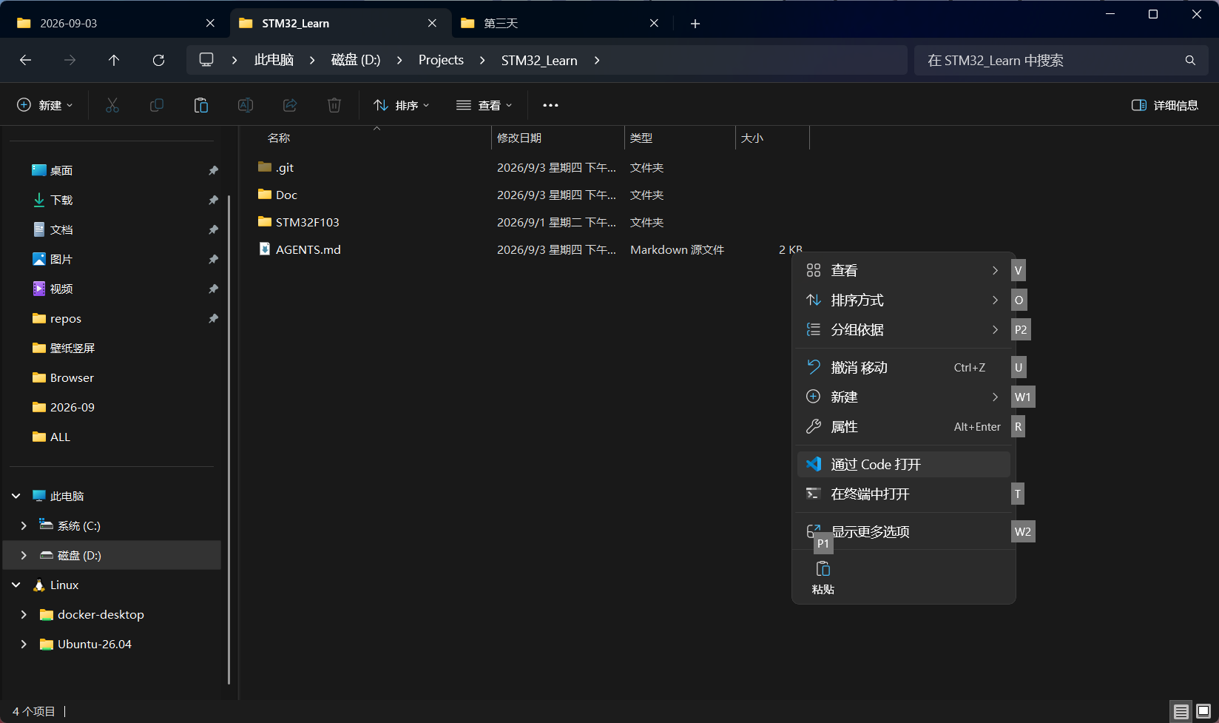Add a new tab with plus button
The image size is (1219, 723).
click(x=695, y=24)
